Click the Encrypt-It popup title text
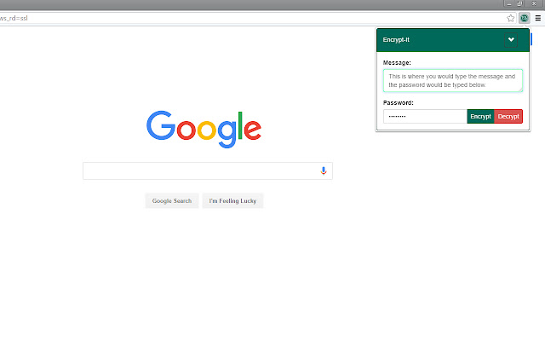 [396, 40]
